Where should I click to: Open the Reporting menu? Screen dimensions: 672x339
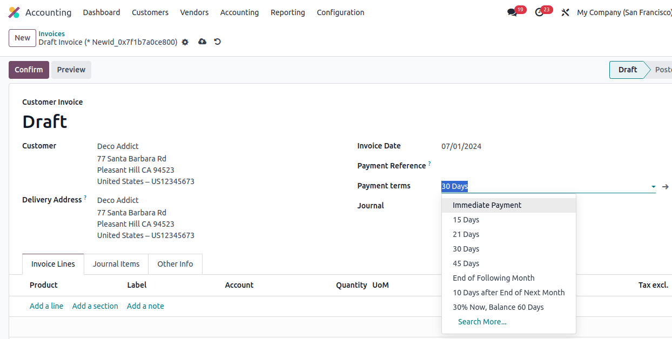click(288, 12)
